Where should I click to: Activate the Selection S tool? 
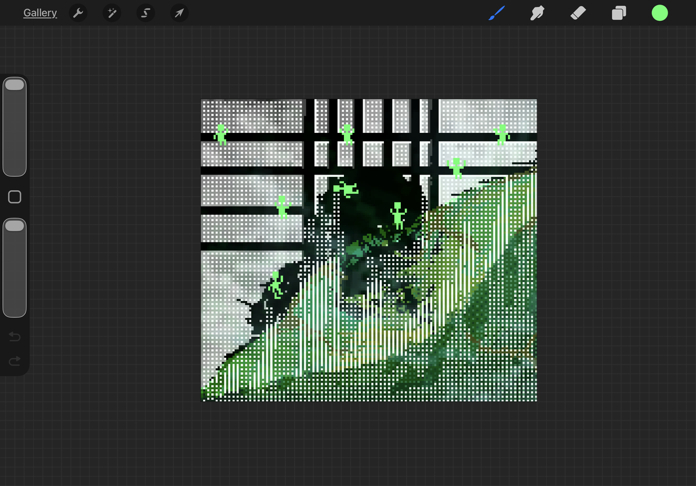click(146, 13)
